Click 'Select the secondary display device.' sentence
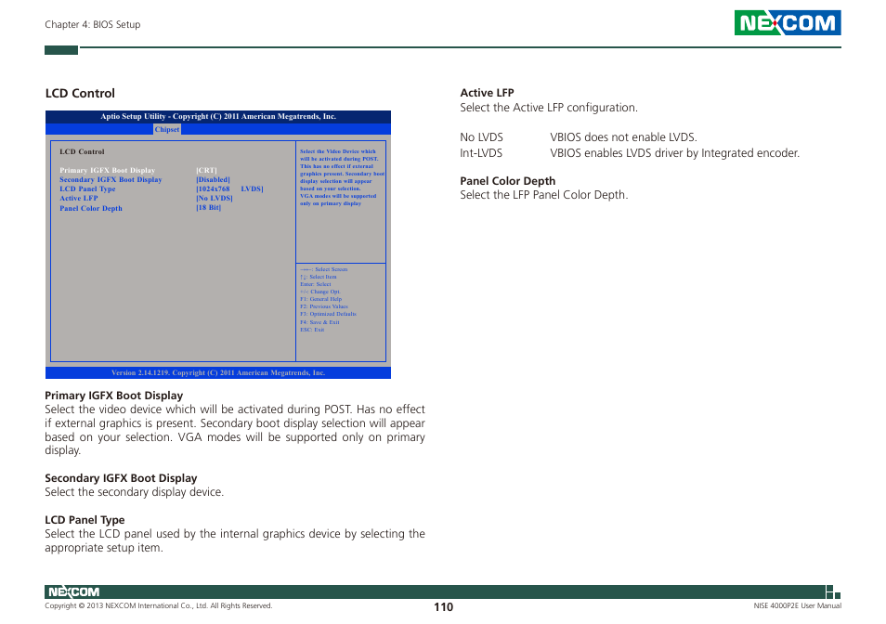 click(135, 492)
